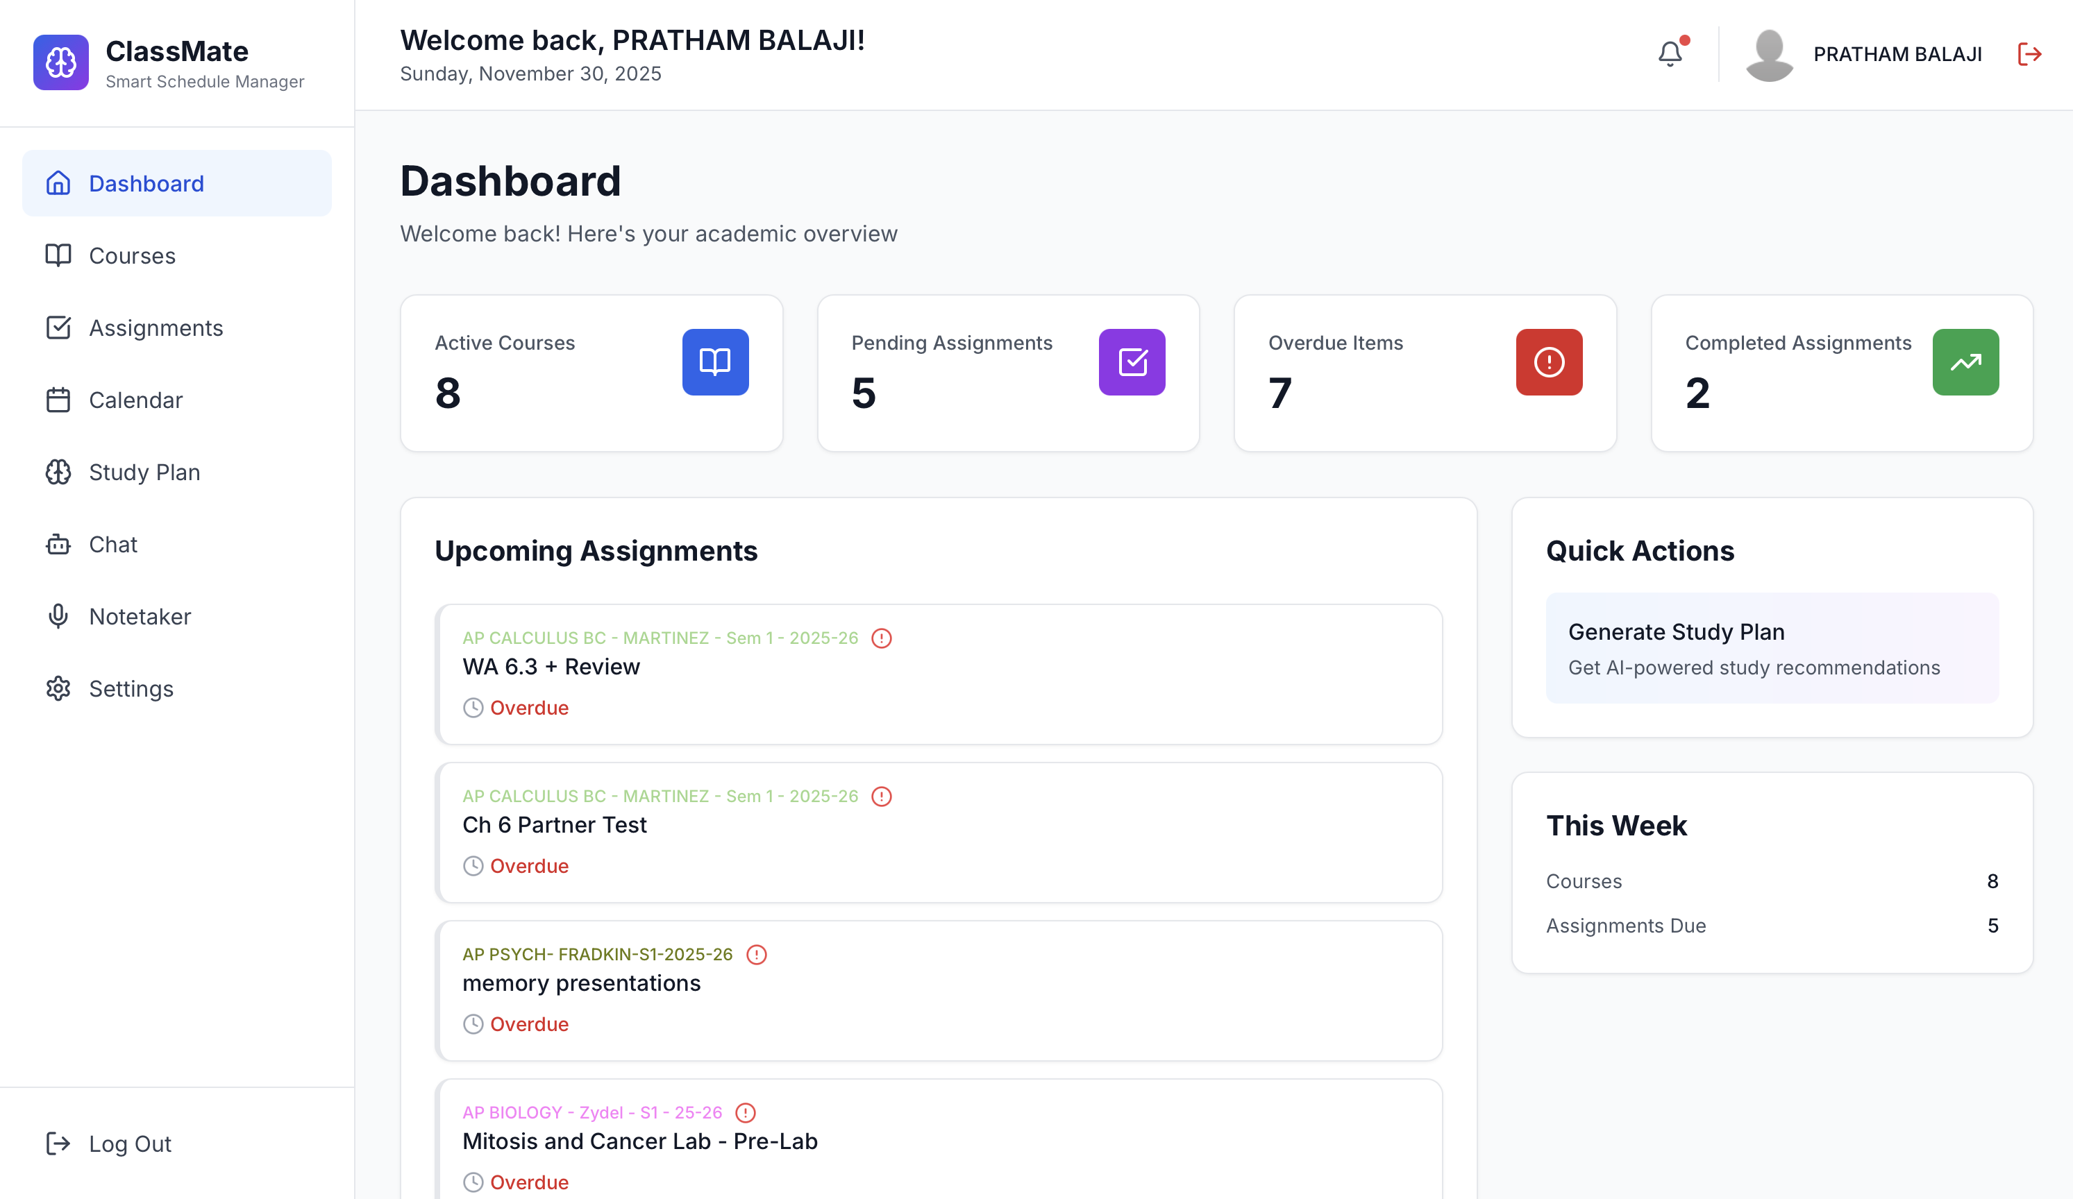Open the Chat sidebar item
The width and height of the screenshot is (2073, 1199).
click(112, 545)
